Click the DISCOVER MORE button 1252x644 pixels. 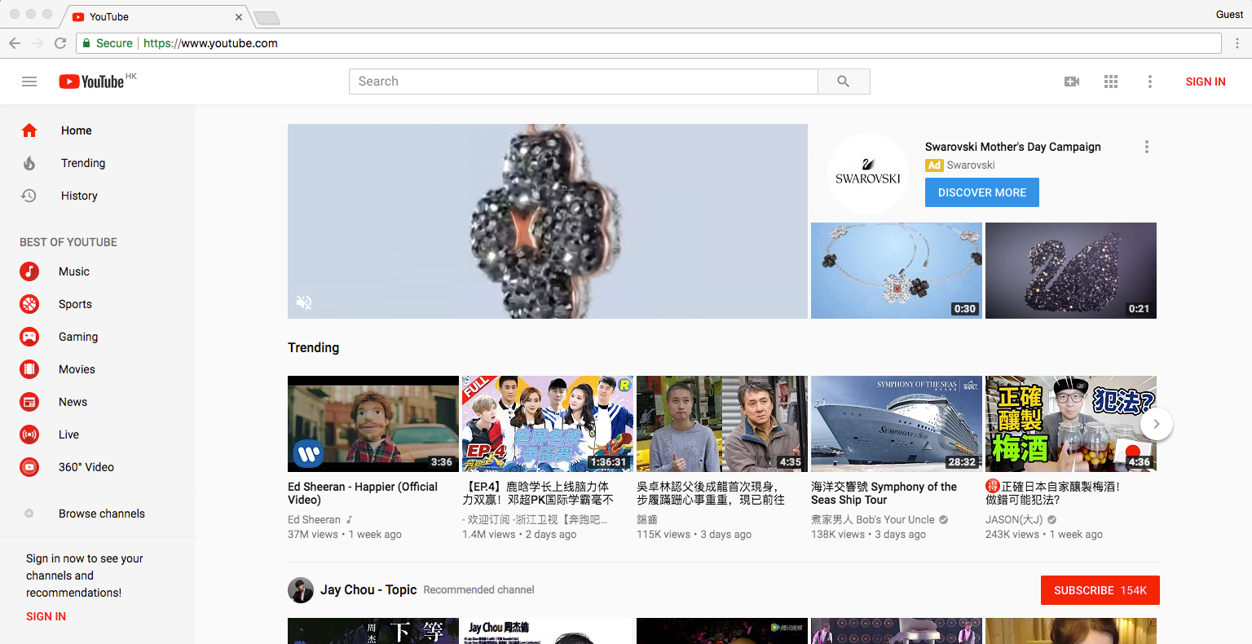click(982, 192)
